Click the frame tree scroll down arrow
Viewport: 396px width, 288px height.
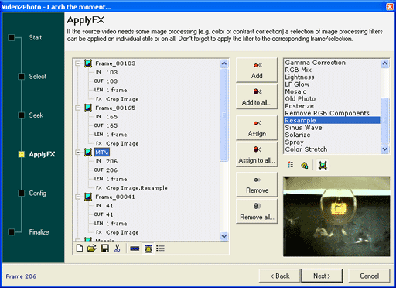224,236
